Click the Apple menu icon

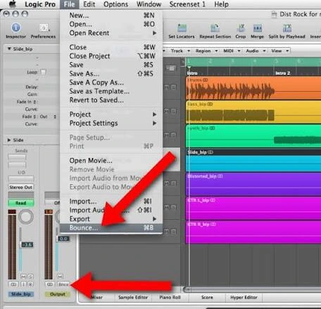(12, 4)
